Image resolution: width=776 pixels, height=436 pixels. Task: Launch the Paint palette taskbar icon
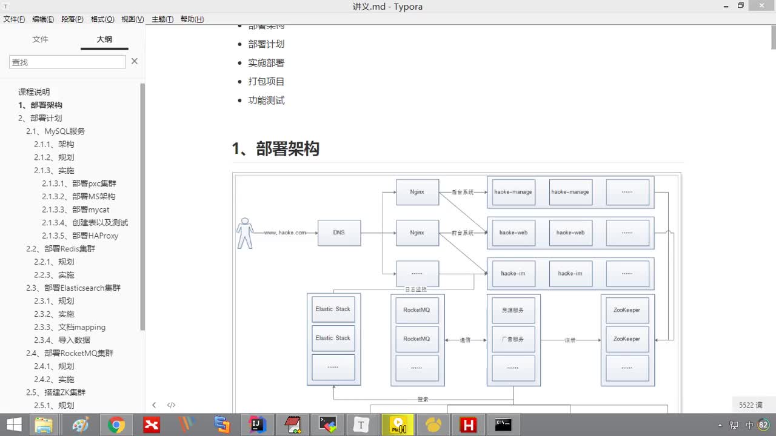80,425
